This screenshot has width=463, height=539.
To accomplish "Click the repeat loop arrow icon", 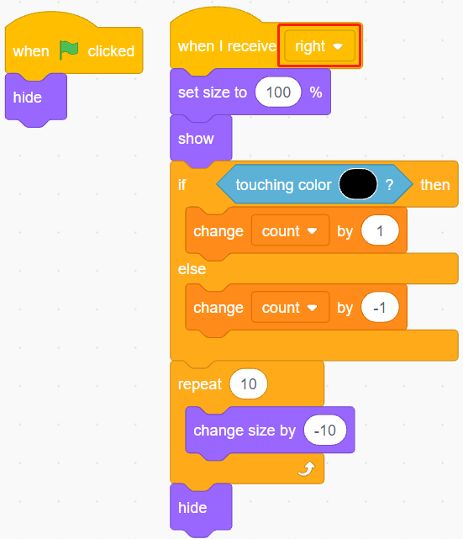I will tap(307, 469).
